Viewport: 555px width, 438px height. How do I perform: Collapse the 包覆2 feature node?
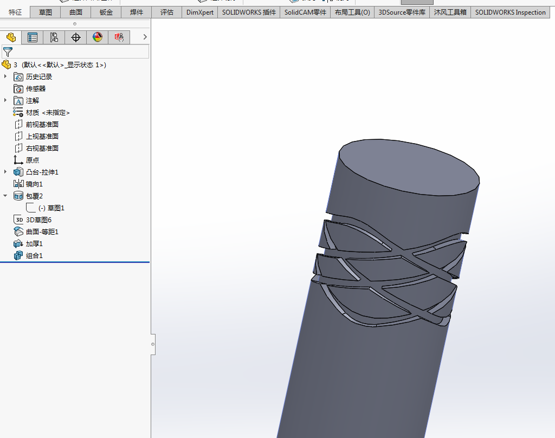point(5,196)
